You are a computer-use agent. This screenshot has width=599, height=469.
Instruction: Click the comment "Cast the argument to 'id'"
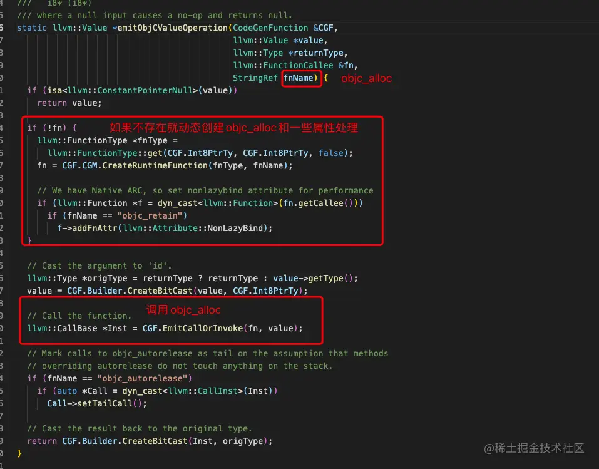pos(100,266)
